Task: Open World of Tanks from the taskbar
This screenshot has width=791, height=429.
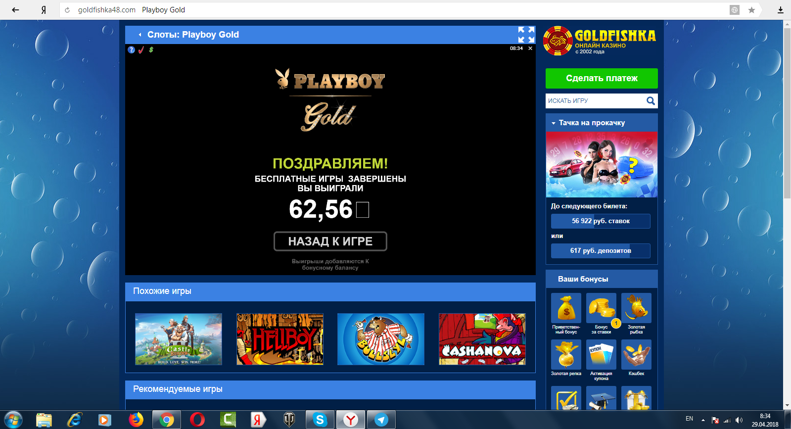Action: coord(289,420)
